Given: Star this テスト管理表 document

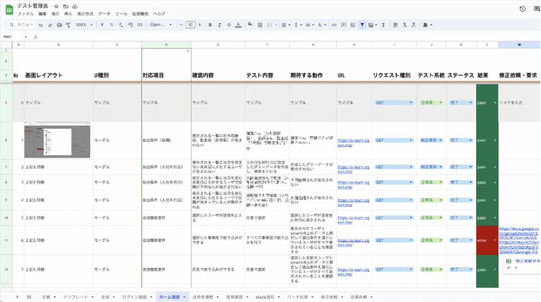Looking at the screenshot, I should coord(57,6).
